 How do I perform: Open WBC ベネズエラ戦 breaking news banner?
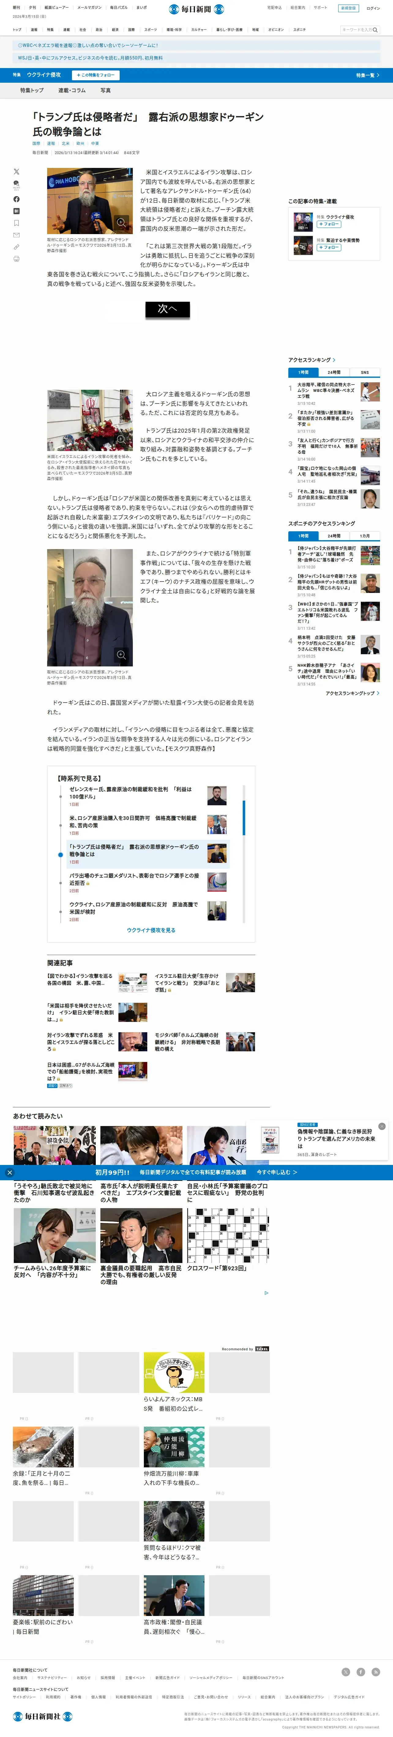[x=196, y=45]
